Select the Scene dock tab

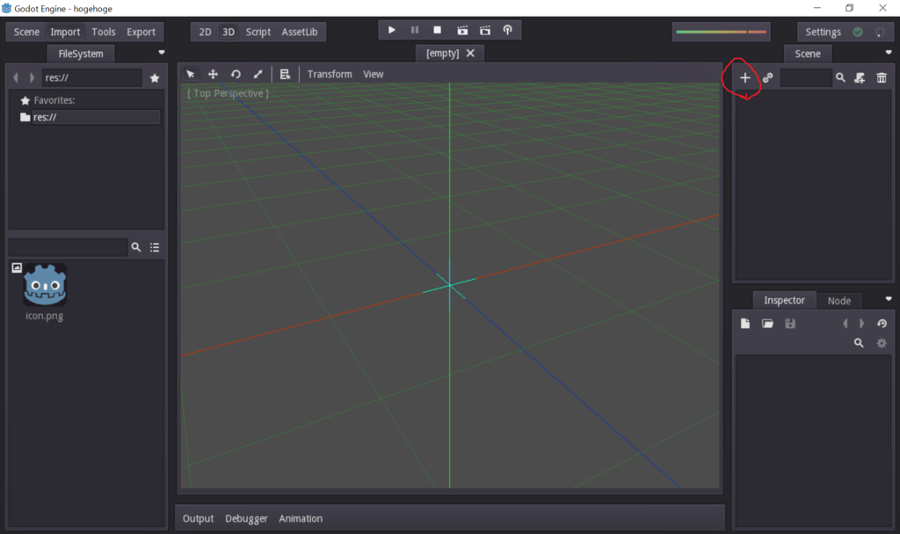point(807,54)
